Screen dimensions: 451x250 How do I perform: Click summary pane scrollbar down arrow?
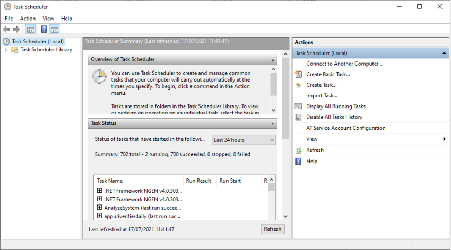(x=285, y=216)
